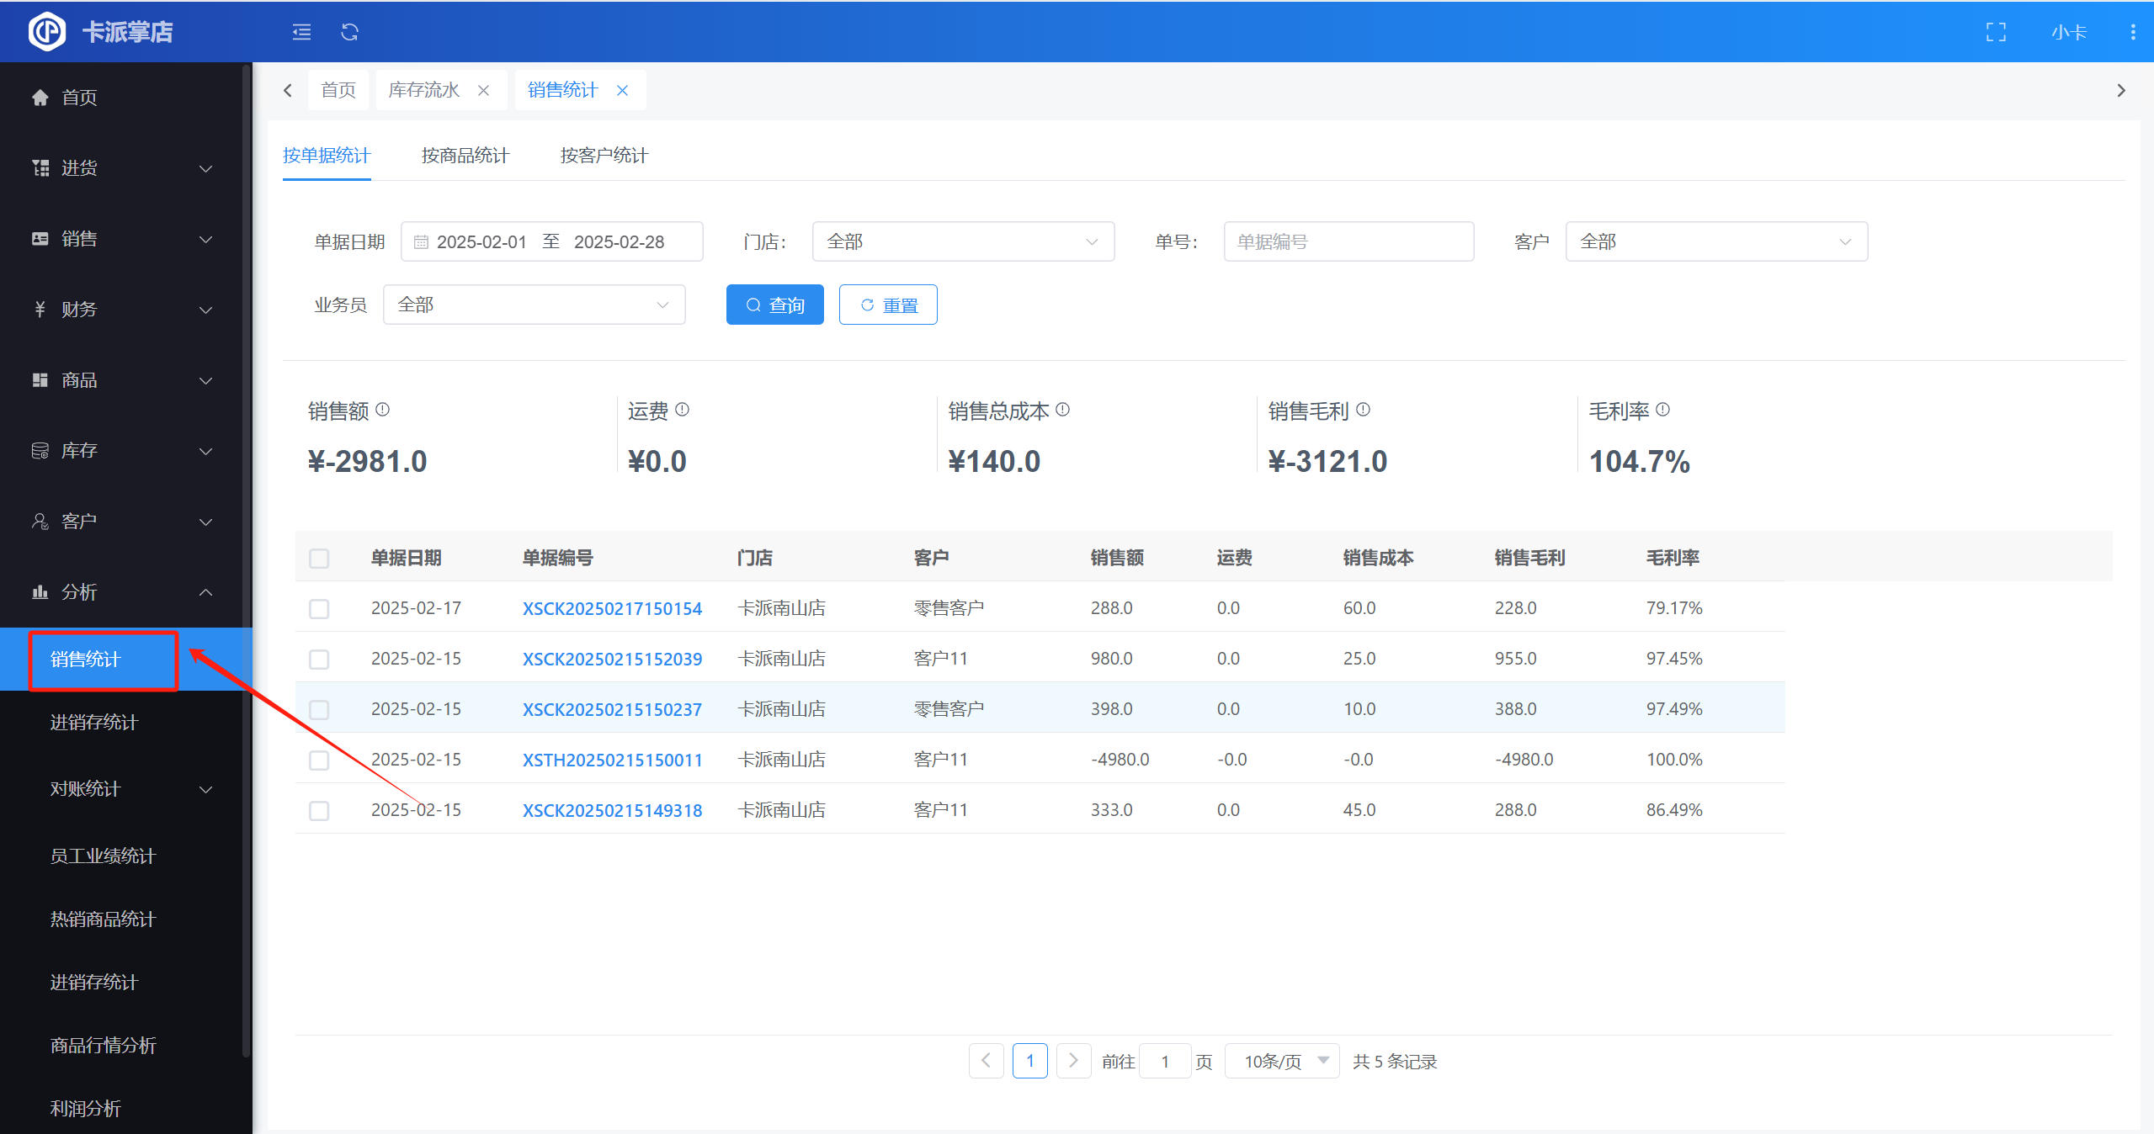This screenshot has width=2154, height=1134.
Task: Click the refresh icon in header
Action: point(349,32)
